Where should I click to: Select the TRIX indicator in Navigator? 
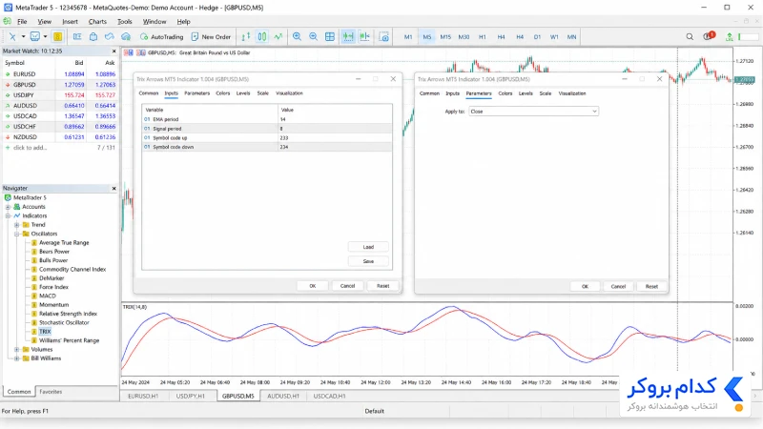45,332
